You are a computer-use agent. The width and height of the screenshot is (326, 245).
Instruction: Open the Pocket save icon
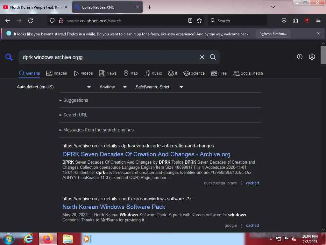coord(284,20)
